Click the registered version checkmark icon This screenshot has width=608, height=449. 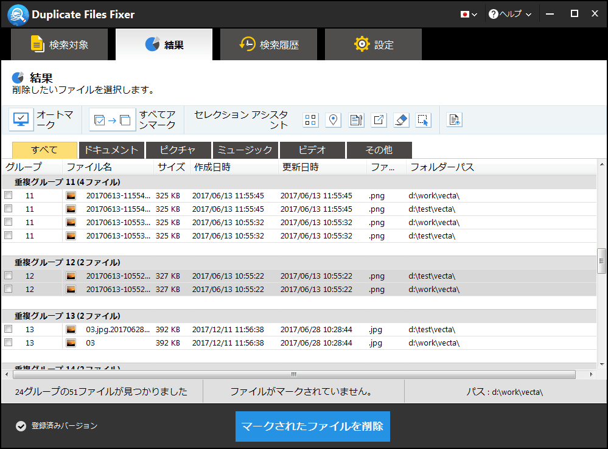(x=21, y=426)
